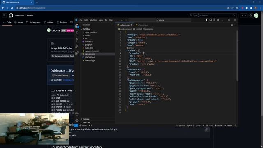The image size is (263, 148).
Task: Open the Go menu in VS Code
Action: 106,20
